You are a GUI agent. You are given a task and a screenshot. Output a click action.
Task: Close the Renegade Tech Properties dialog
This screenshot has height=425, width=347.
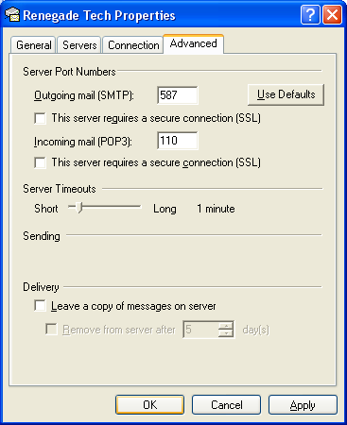tap(332, 15)
